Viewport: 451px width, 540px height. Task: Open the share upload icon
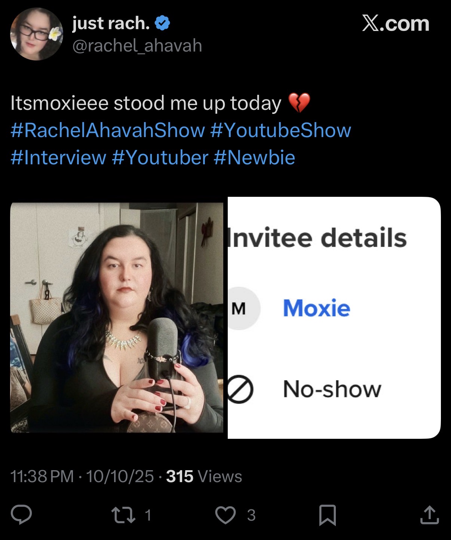tap(429, 515)
